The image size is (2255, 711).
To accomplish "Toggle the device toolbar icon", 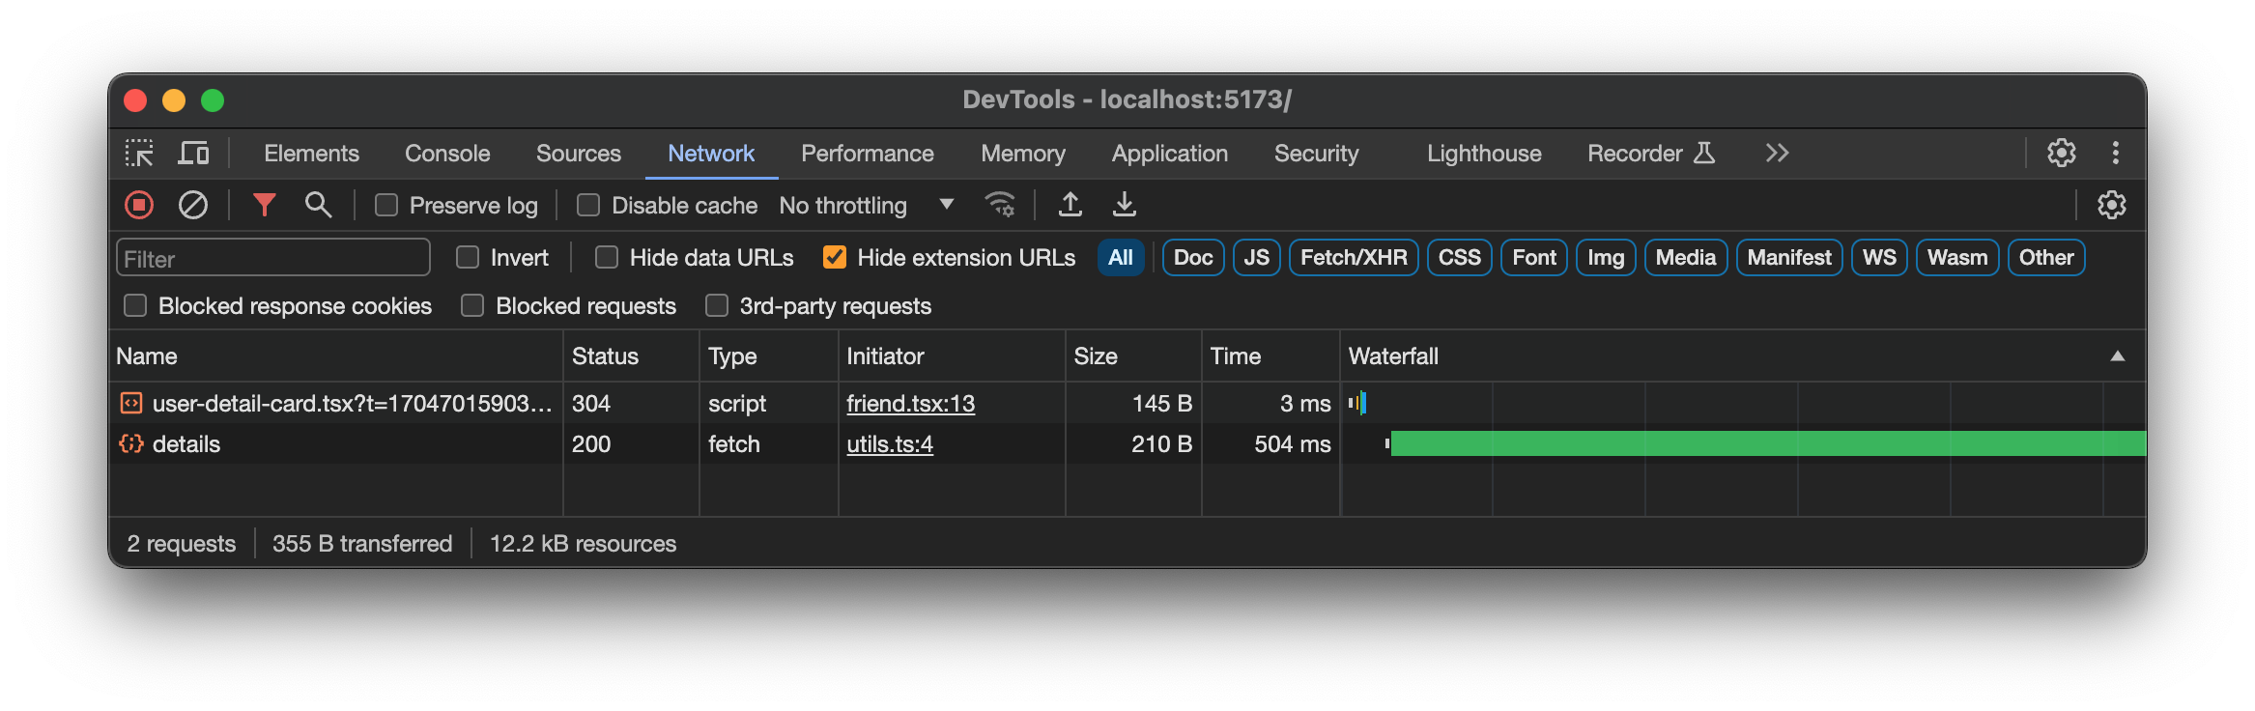I will (x=193, y=154).
